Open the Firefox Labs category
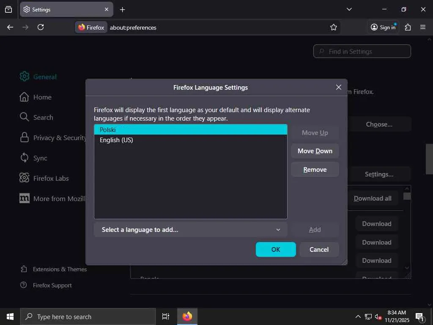 (44, 178)
